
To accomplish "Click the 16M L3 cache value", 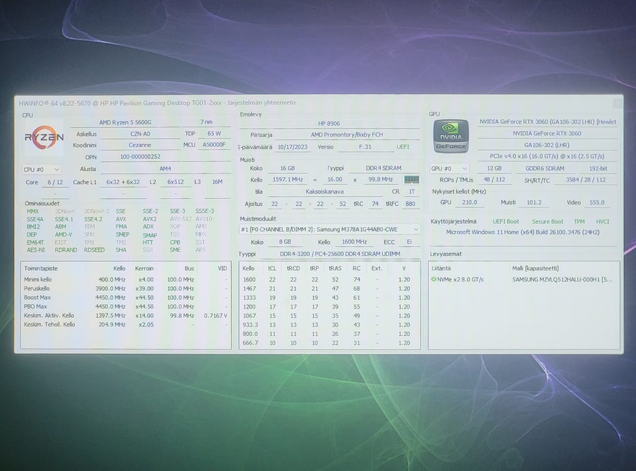I will tap(217, 182).
